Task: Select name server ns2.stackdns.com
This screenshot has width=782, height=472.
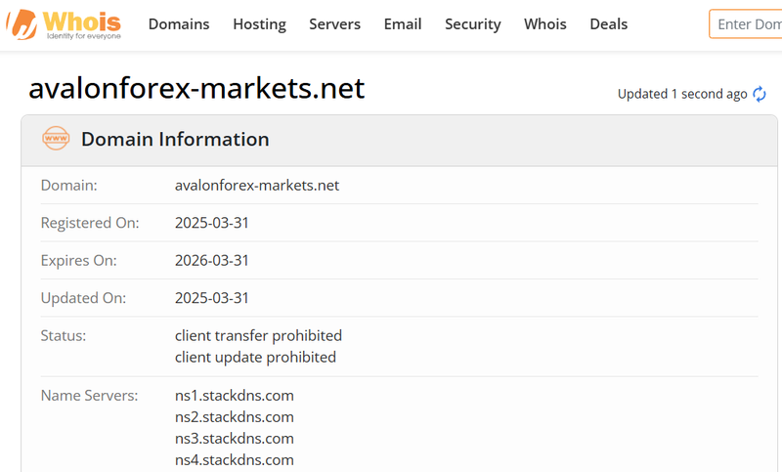Action: coord(235,416)
